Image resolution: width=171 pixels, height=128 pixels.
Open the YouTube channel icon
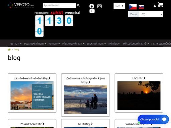tap(92, 11)
